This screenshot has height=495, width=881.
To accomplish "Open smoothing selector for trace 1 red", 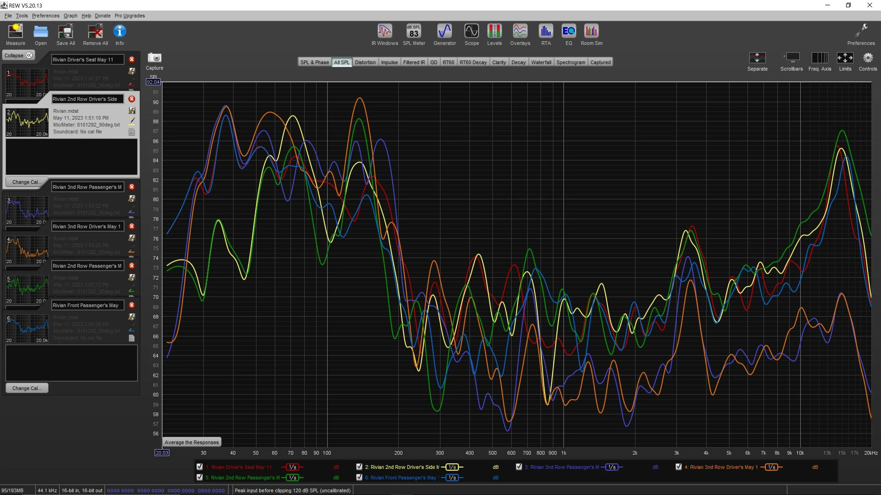I will (292, 467).
